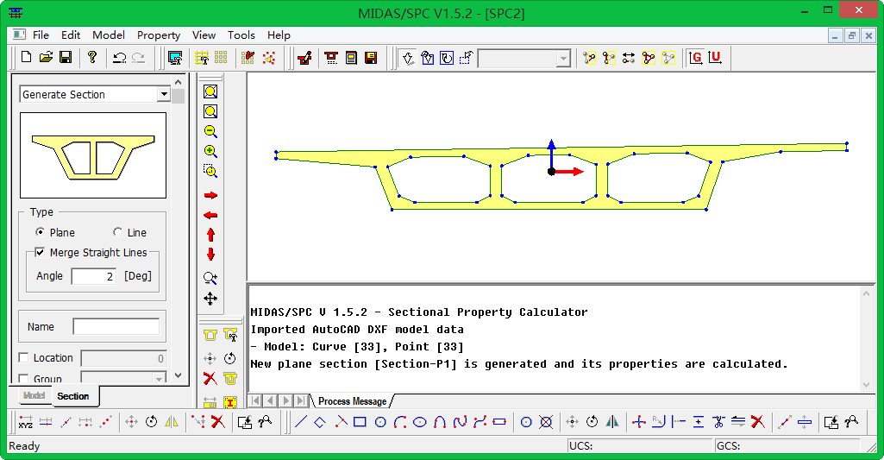Toggle the Merge Straight Lines checkbox
The image size is (884, 460).
[40, 252]
